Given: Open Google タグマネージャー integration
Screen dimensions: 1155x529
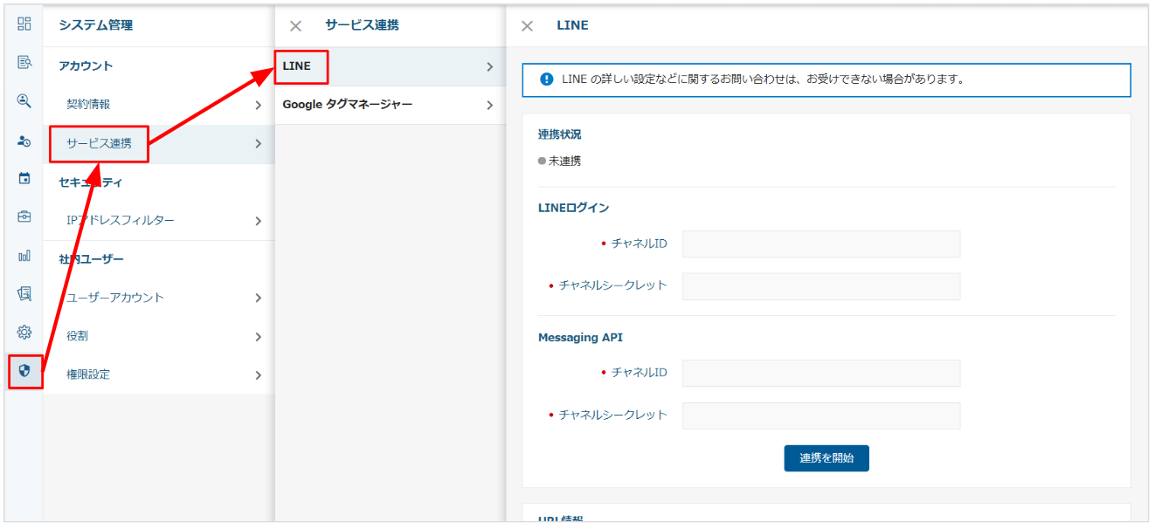Looking at the screenshot, I should [x=389, y=105].
